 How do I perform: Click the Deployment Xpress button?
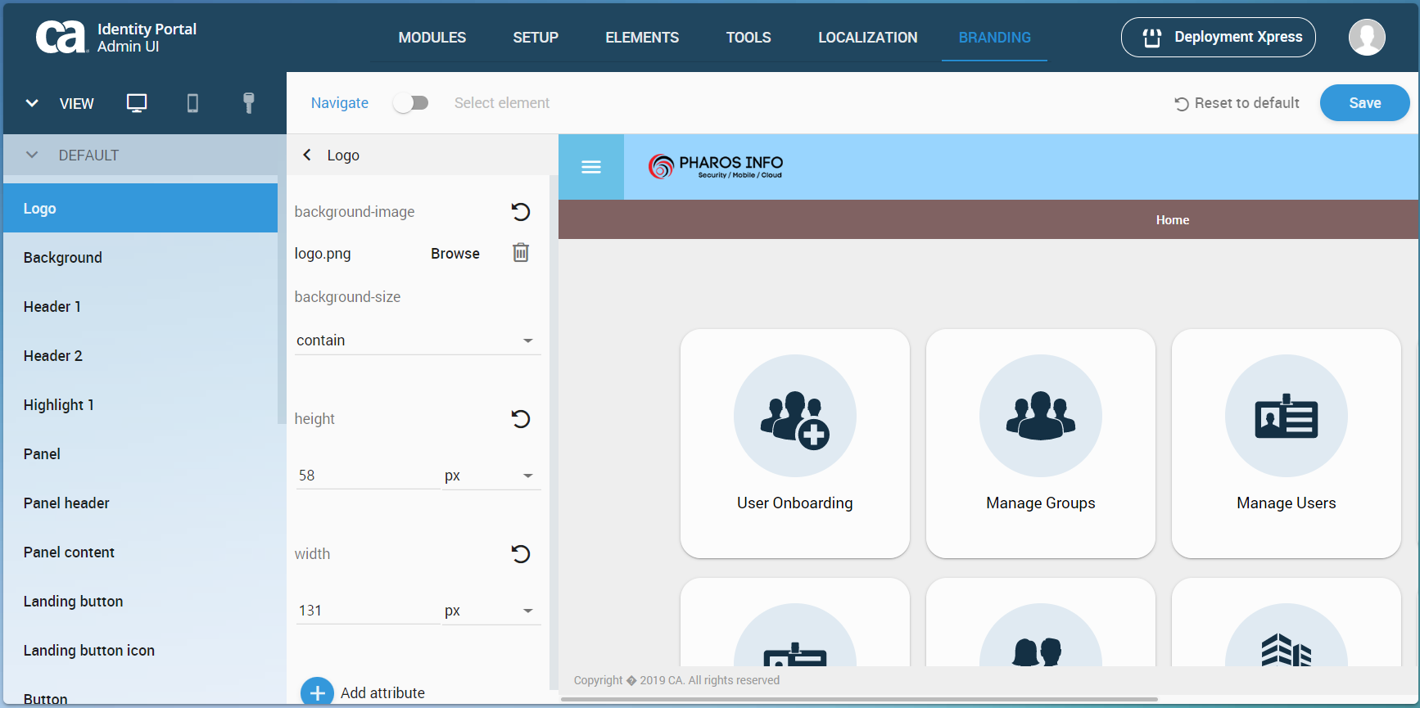(1219, 37)
